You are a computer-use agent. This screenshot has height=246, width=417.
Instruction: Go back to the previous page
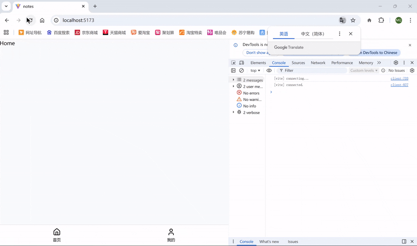click(7, 20)
